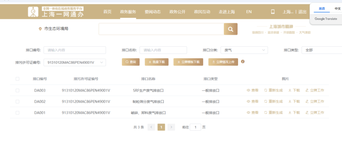Open the 排口类型 dropdown showing 全部
The width and height of the screenshot is (342, 145).
point(322,50)
